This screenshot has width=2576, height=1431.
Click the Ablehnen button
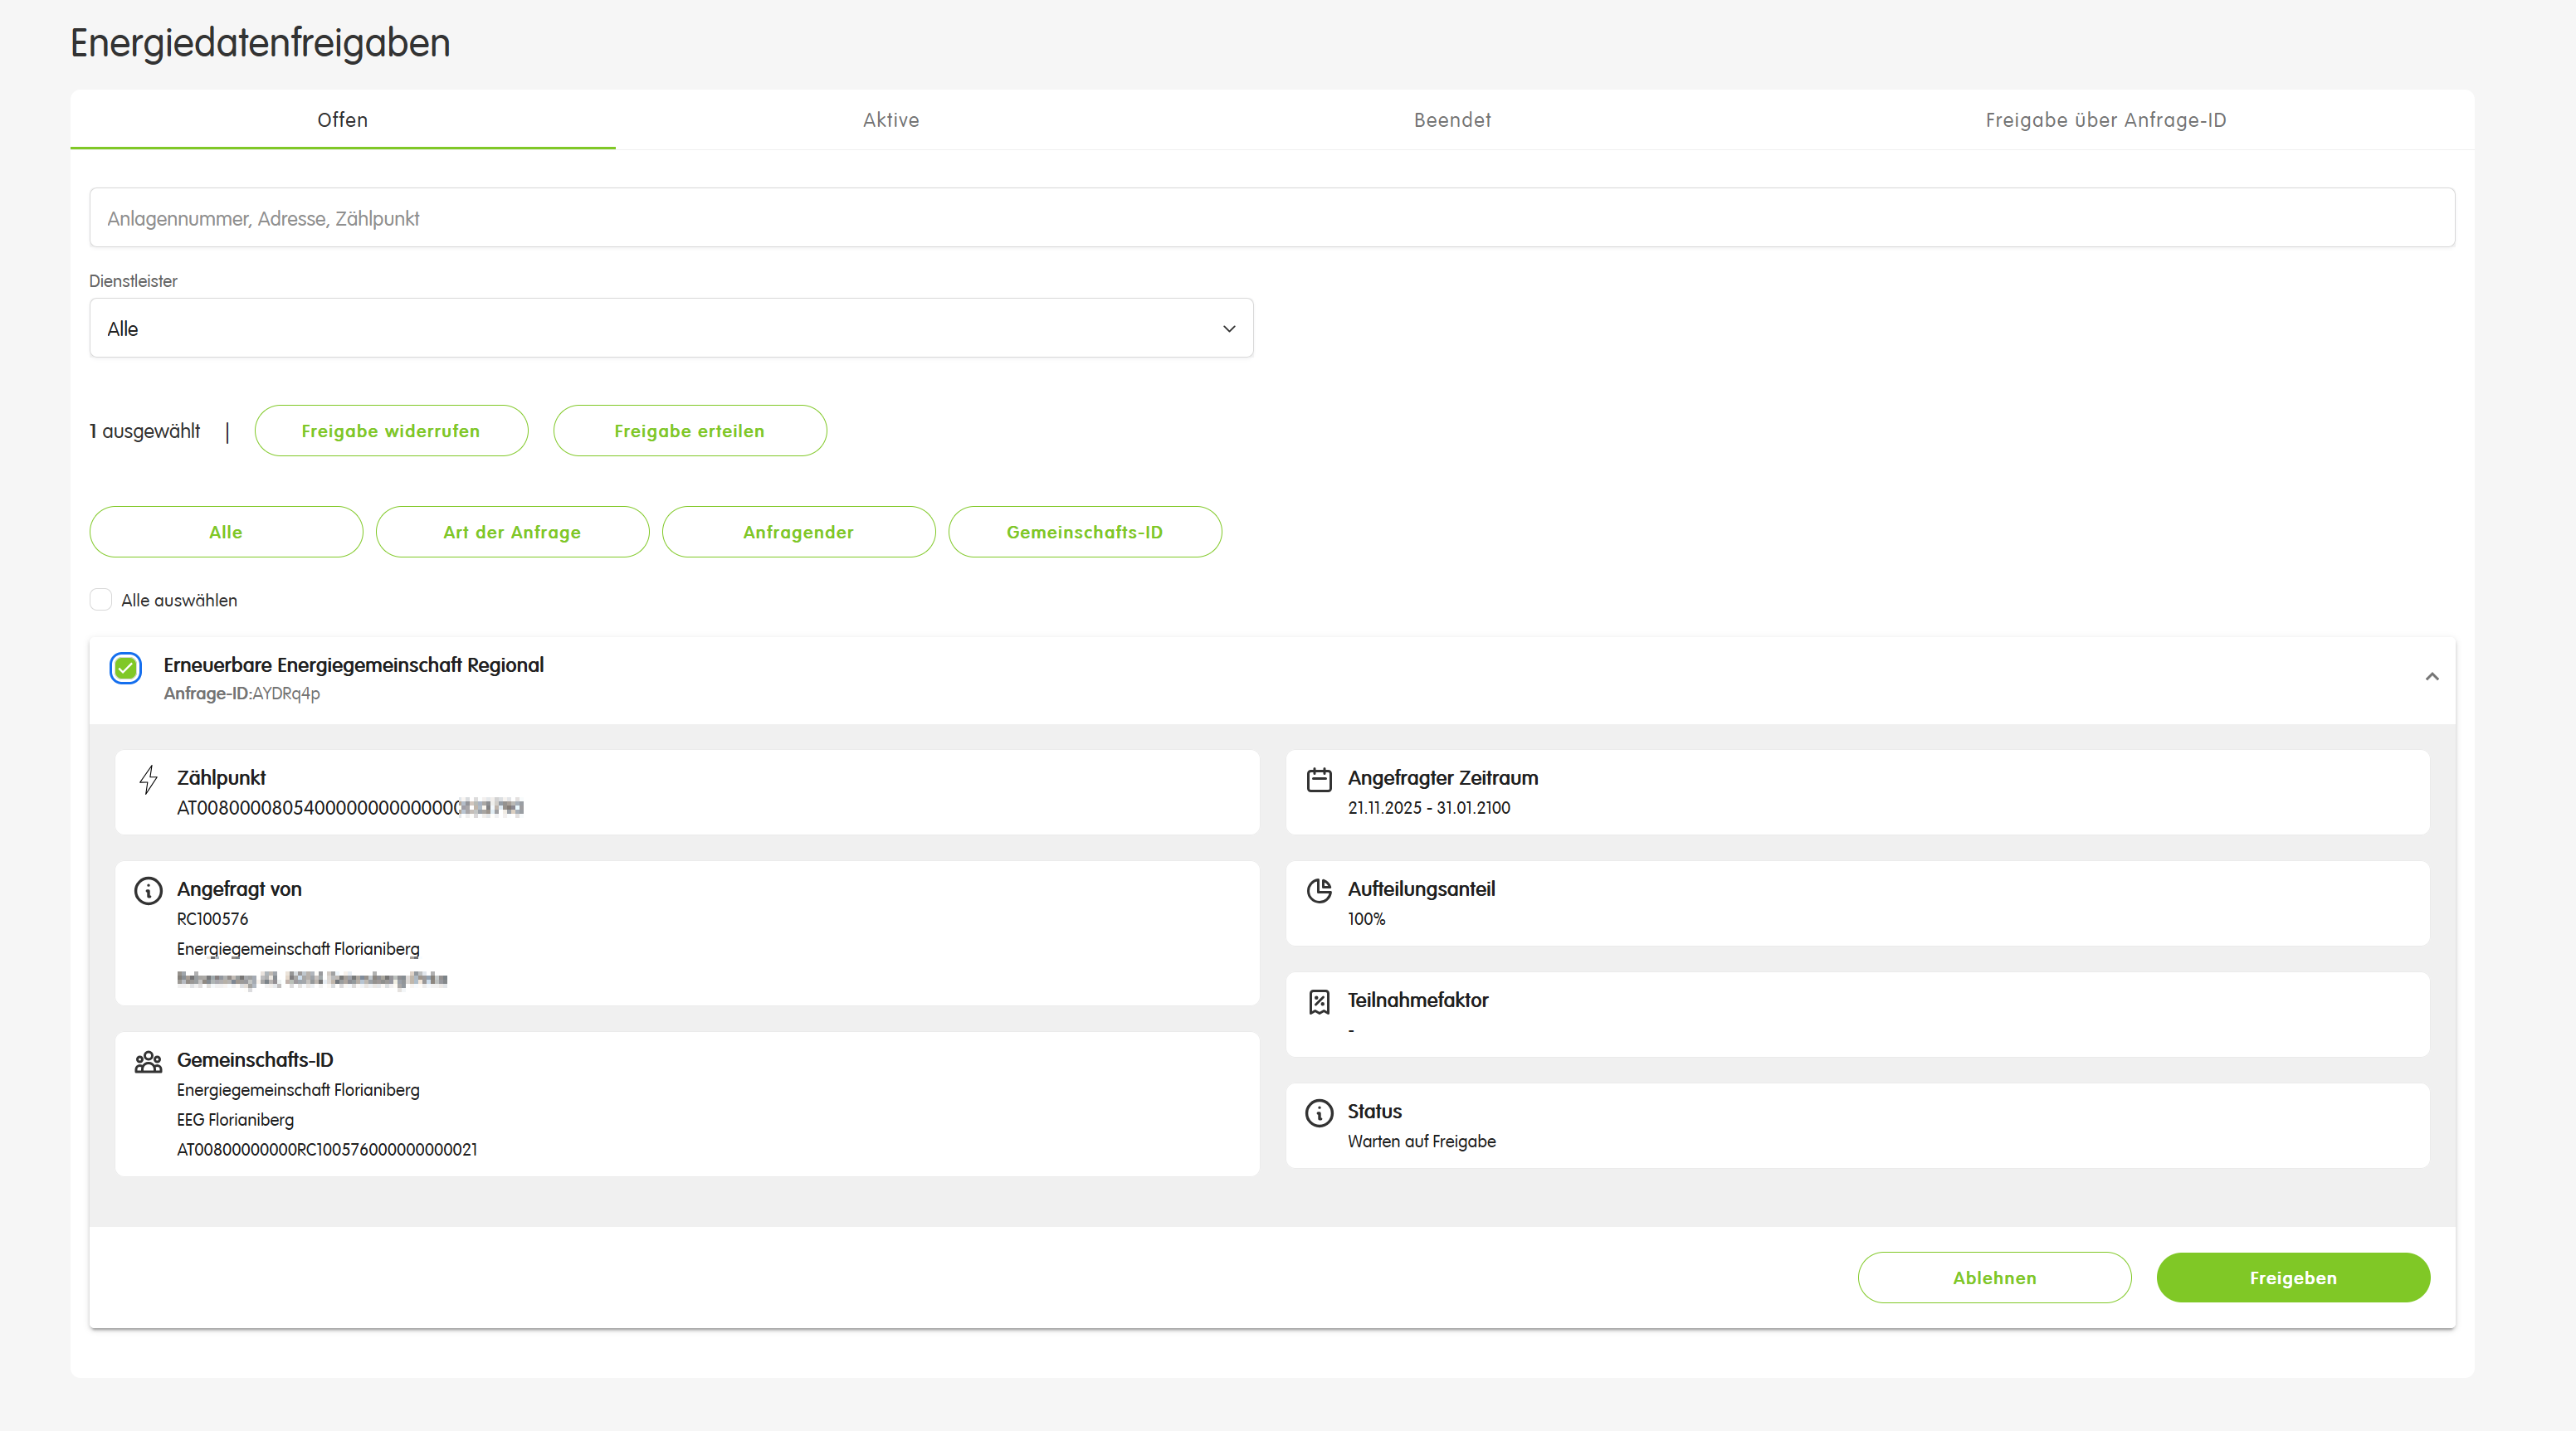click(x=1993, y=1277)
